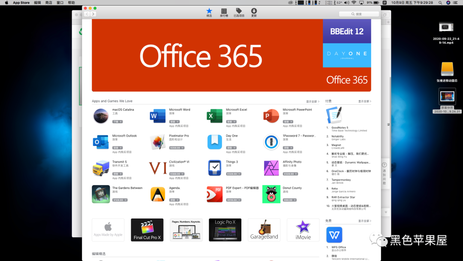The width and height of the screenshot is (463, 261).
Task: Open the App Store menu
Action: click(x=21, y=3)
